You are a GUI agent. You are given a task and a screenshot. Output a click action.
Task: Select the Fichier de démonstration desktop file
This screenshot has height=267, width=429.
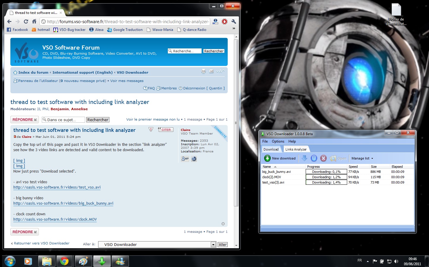coord(396,14)
